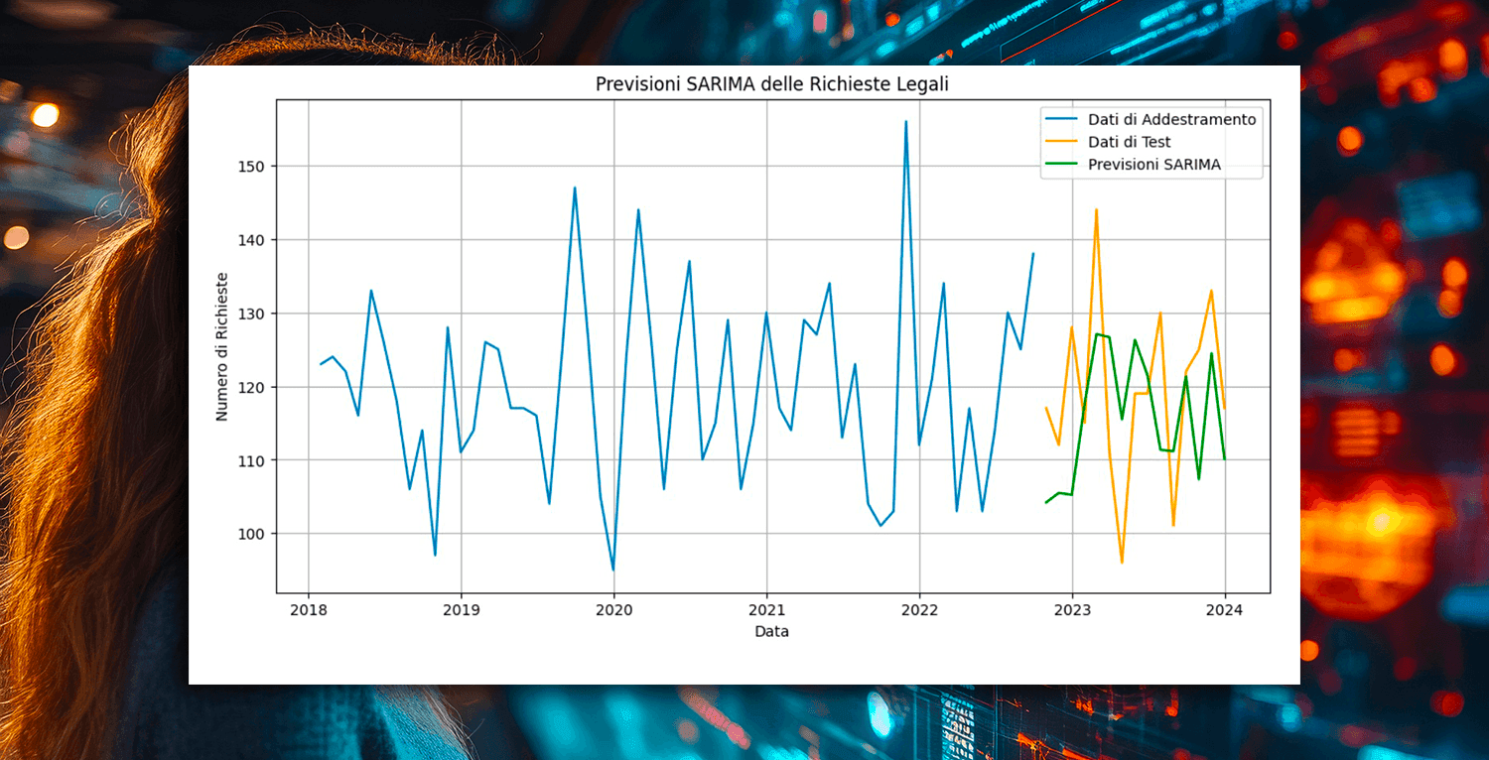Click the 100 tick label on y-axis
Image resolution: width=1489 pixels, height=760 pixels.
[x=250, y=534]
